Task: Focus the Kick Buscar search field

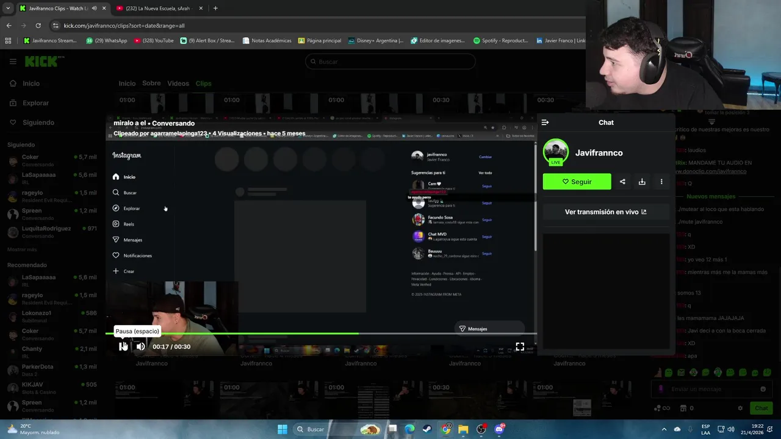Action: pyautogui.click(x=390, y=62)
